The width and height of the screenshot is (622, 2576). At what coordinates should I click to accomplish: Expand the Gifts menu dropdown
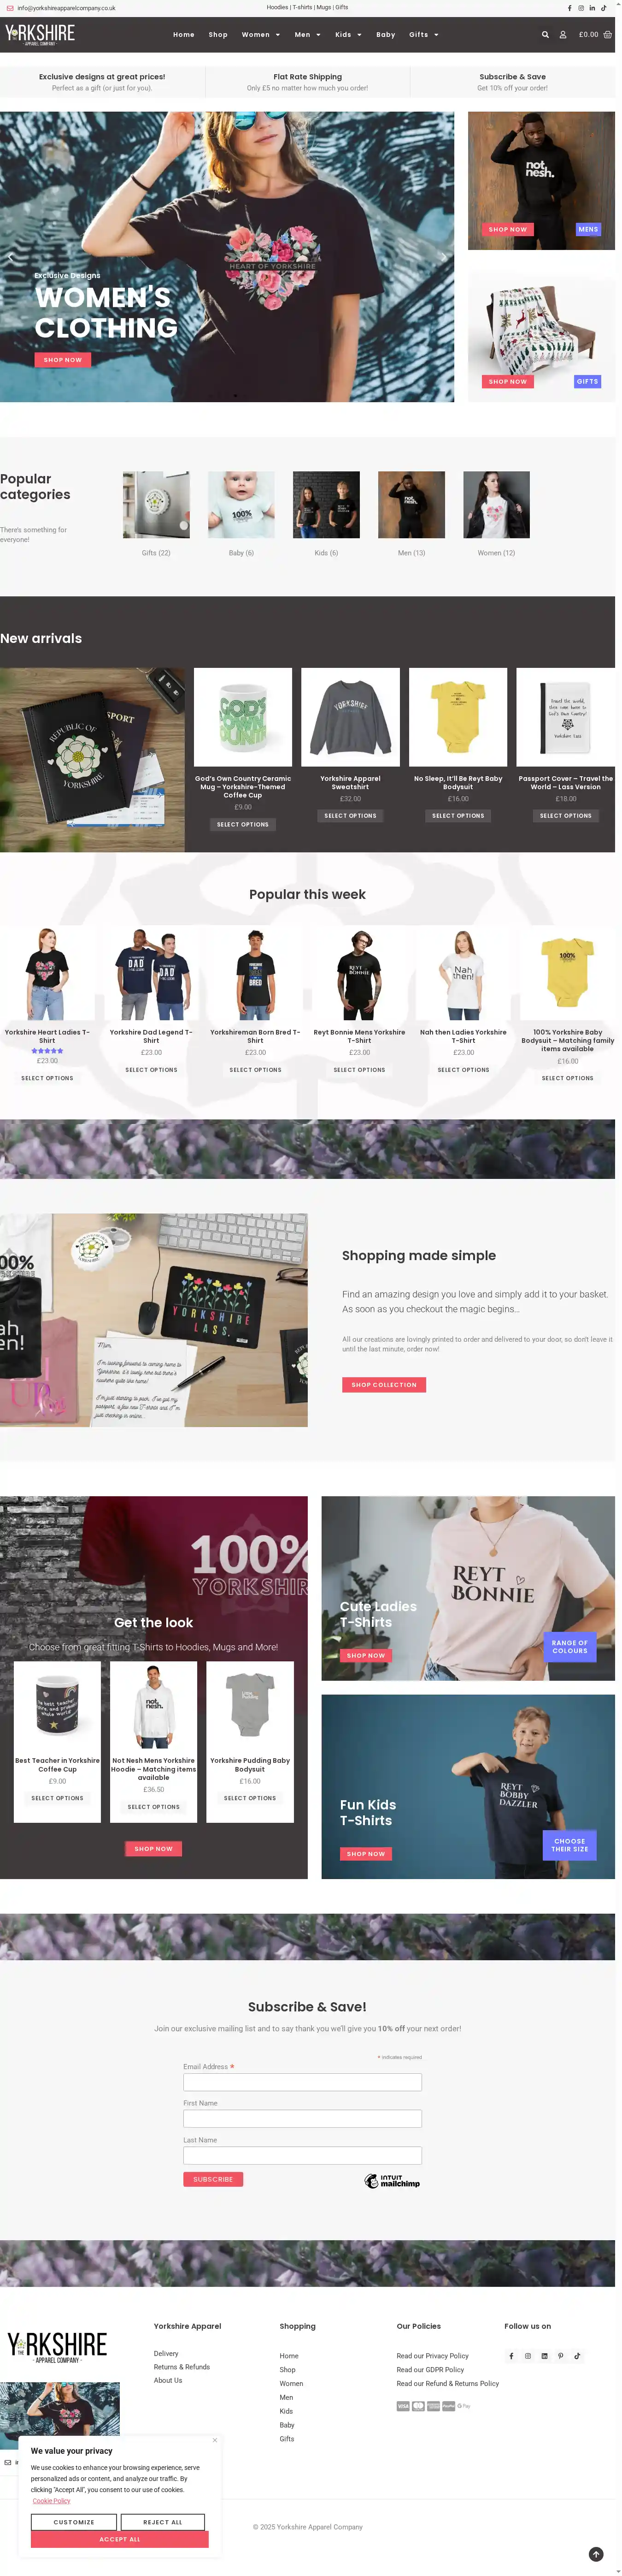(423, 35)
